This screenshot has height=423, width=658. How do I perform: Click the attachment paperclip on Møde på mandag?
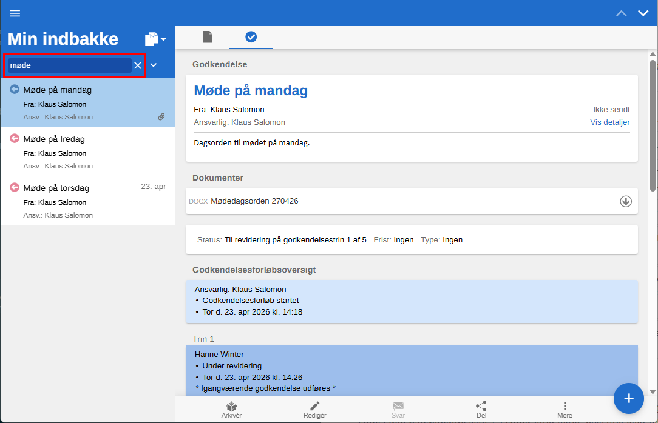pyautogui.click(x=161, y=117)
